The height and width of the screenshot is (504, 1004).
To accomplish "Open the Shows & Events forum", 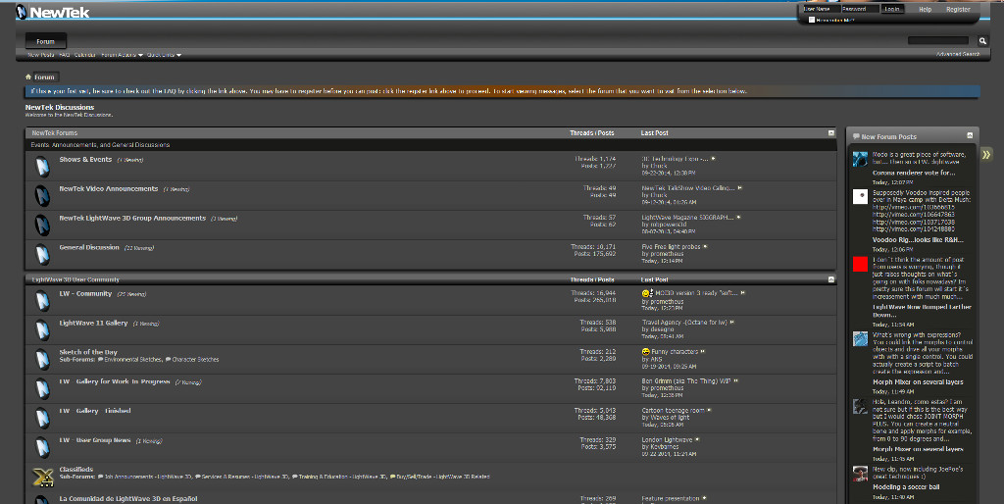I will pos(86,160).
